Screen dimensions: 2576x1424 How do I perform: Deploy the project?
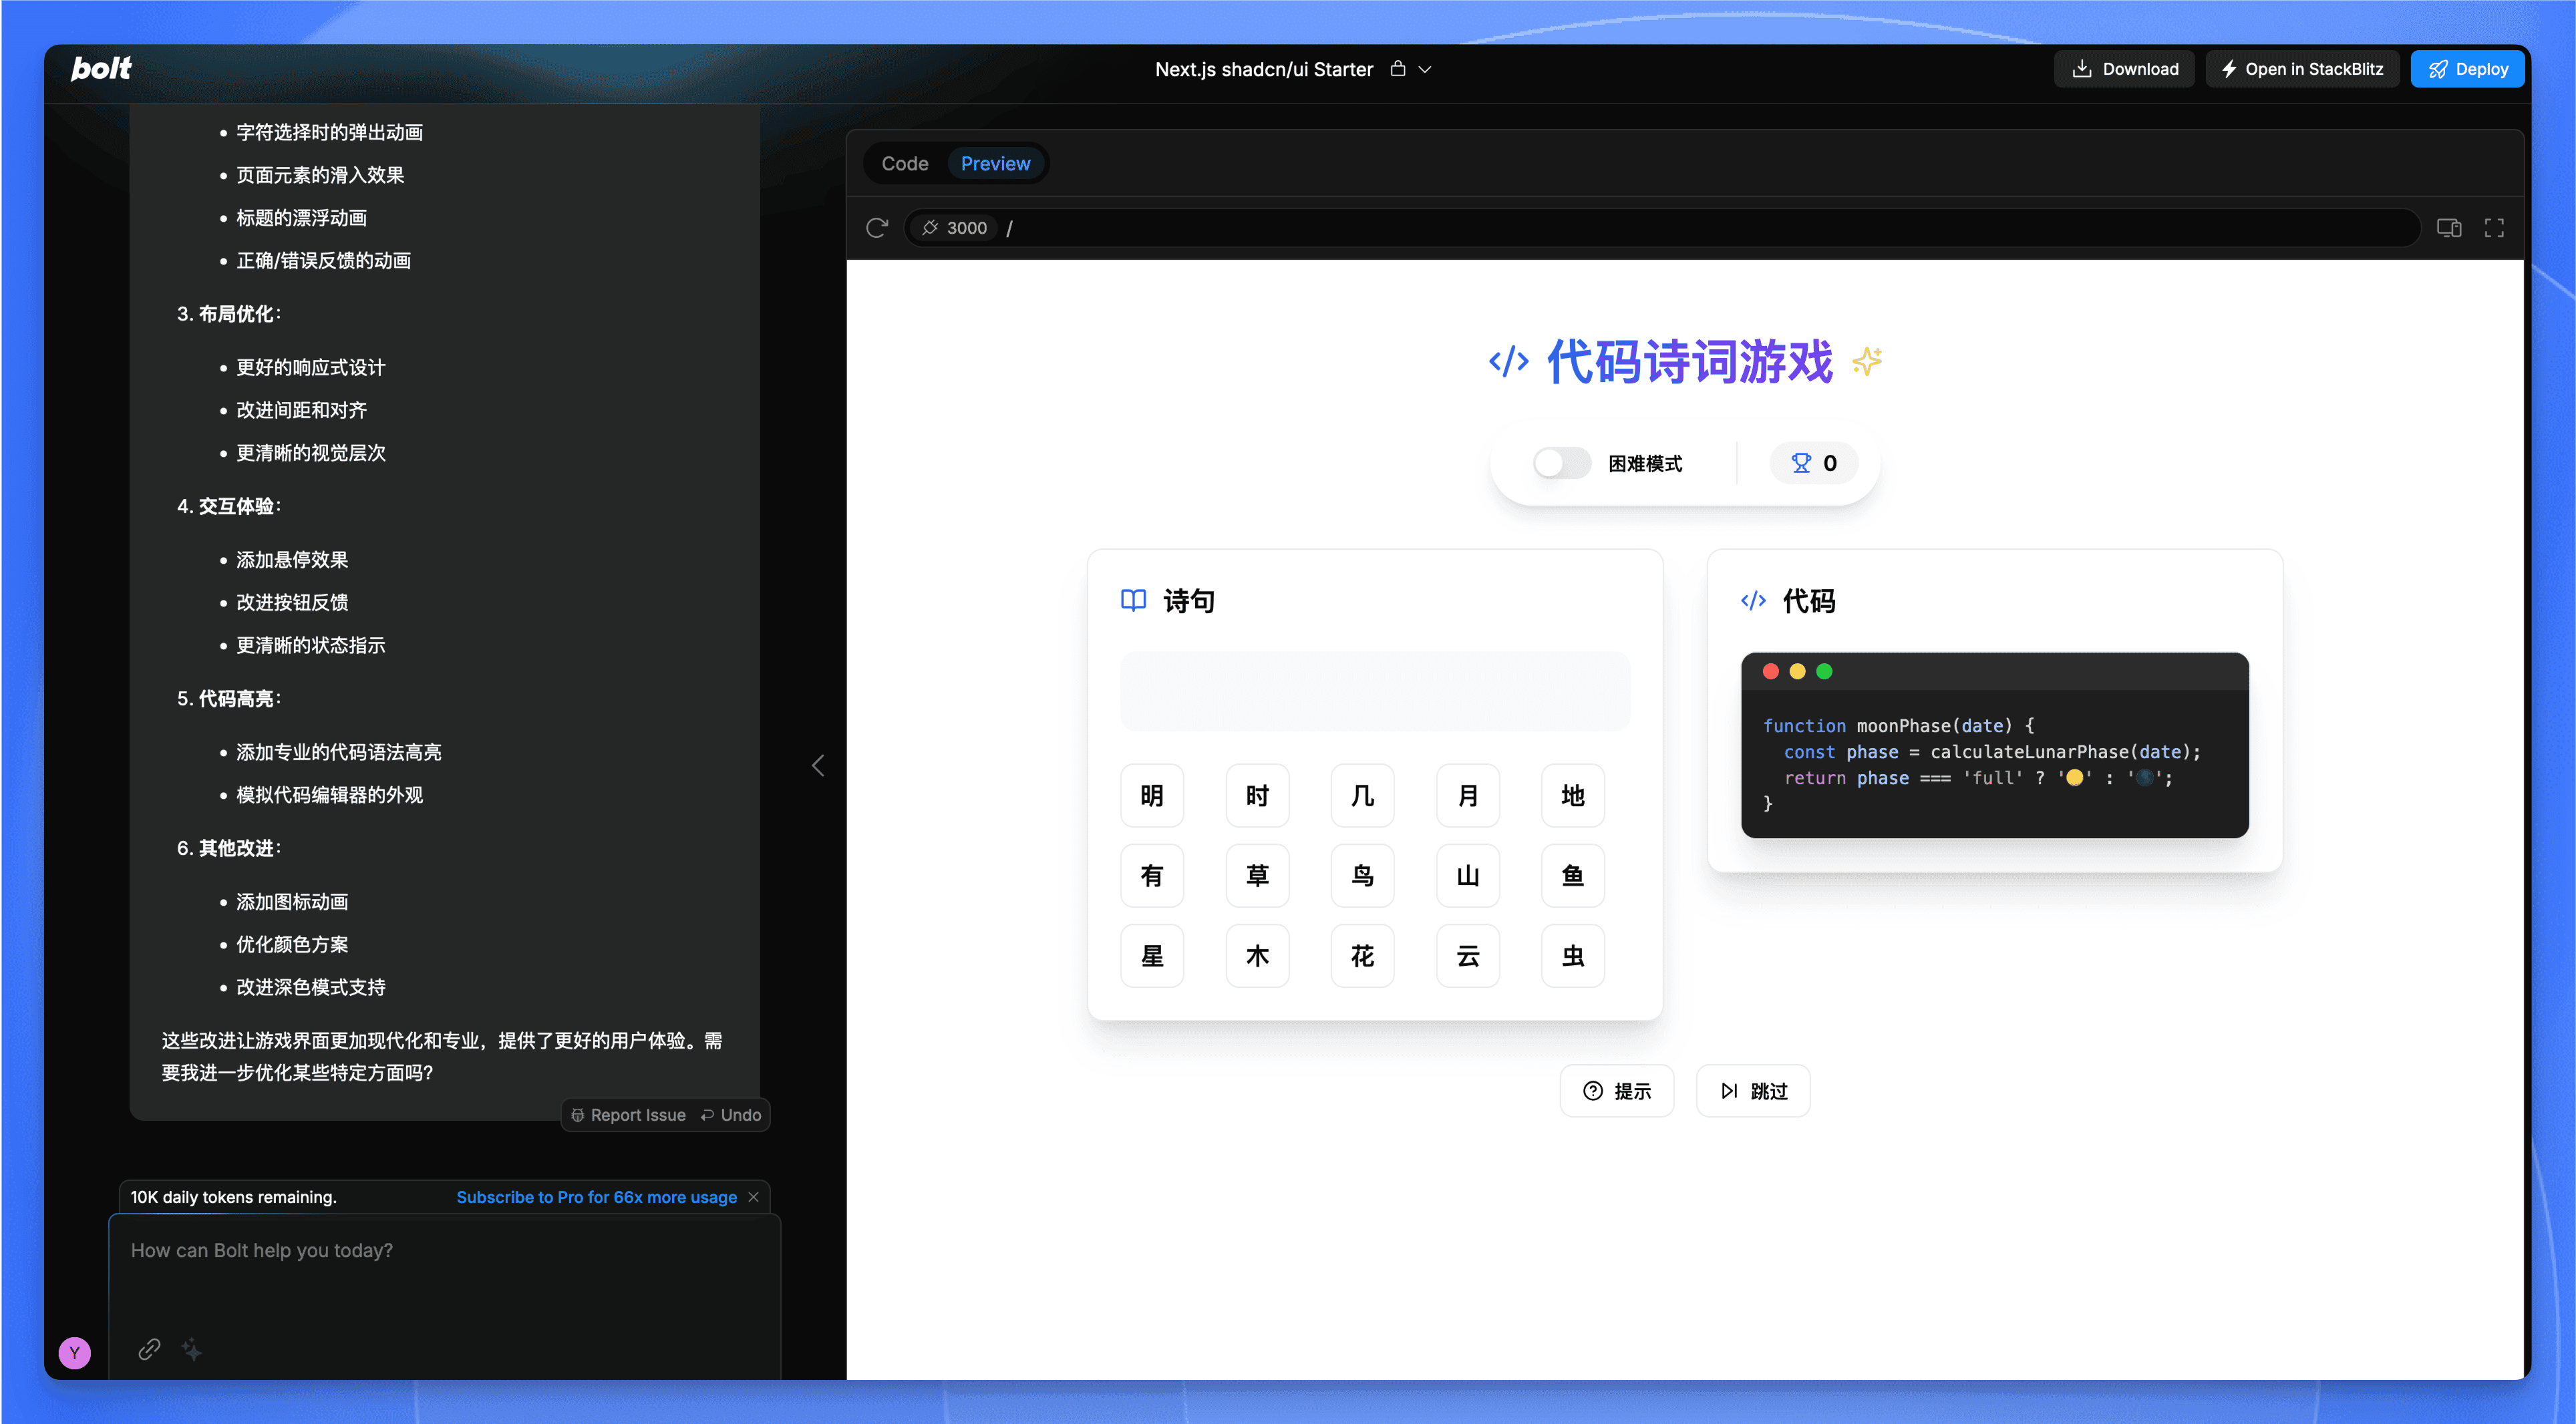[2467, 69]
